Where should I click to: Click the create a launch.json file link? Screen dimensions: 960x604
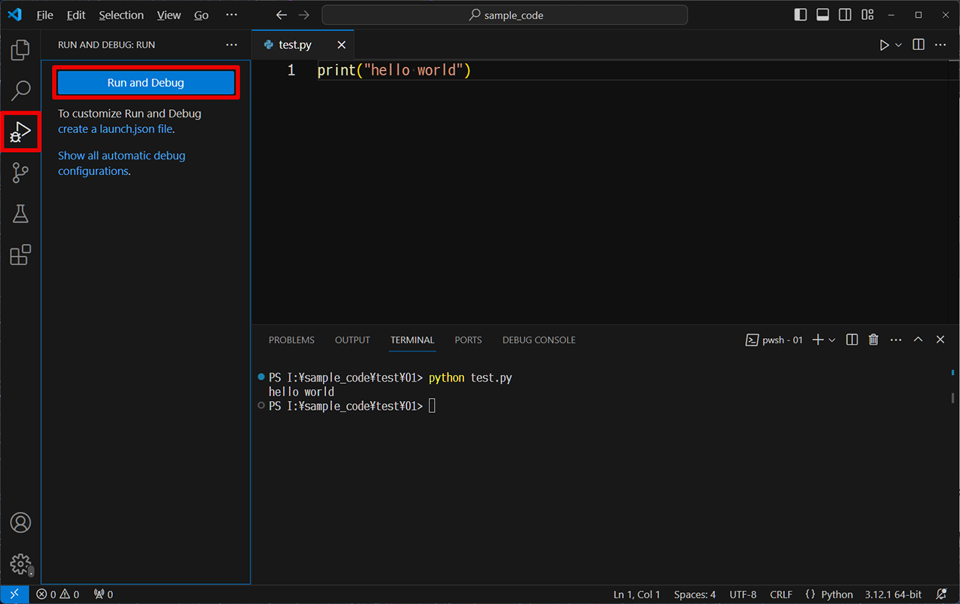(115, 128)
